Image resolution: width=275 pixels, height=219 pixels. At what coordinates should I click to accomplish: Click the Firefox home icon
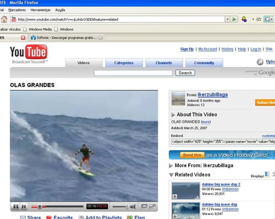(4, 19)
